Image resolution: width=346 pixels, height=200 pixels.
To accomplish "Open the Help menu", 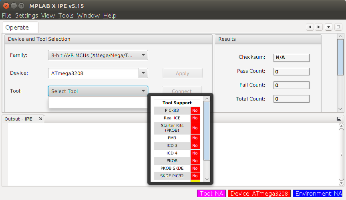I will (x=110, y=16).
